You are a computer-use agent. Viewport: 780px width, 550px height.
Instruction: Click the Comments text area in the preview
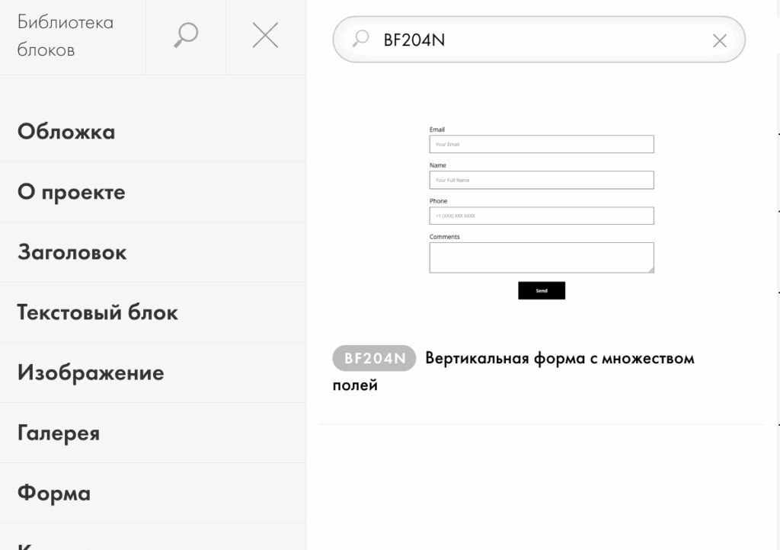coord(541,257)
